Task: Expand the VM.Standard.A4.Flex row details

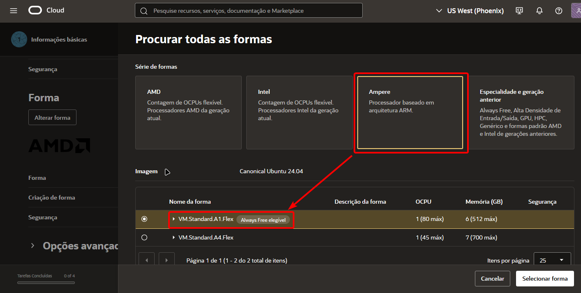Action: (174, 237)
